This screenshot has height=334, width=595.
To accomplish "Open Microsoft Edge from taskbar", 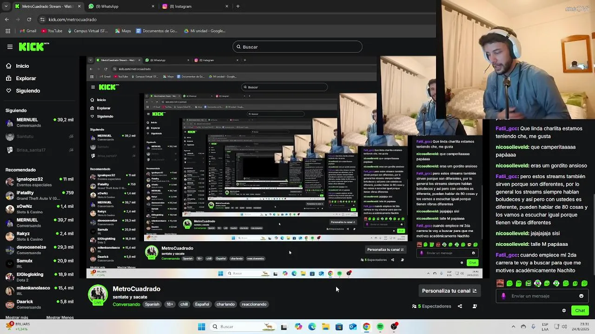I will pyautogui.click(x=312, y=327).
